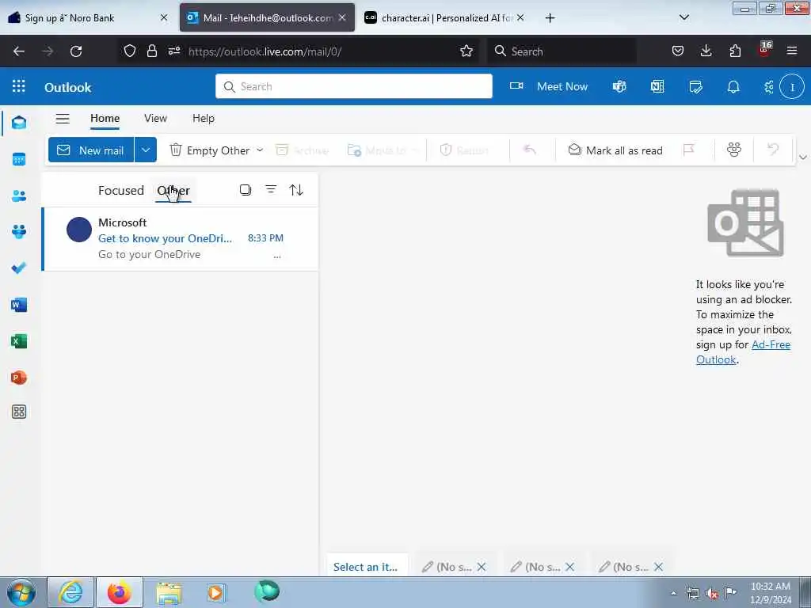
Task: Switch to the character.ai browser tab
Action: coord(445,17)
